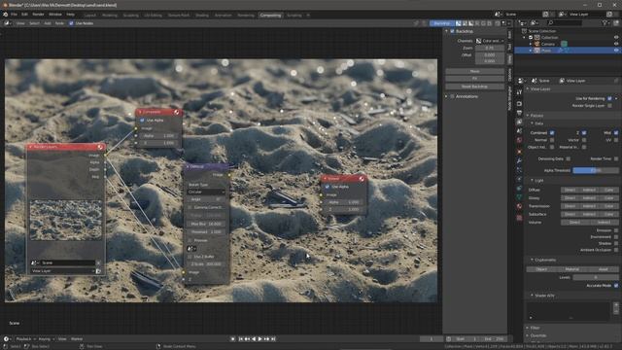Hide the Collection using its eye icon

(616, 38)
